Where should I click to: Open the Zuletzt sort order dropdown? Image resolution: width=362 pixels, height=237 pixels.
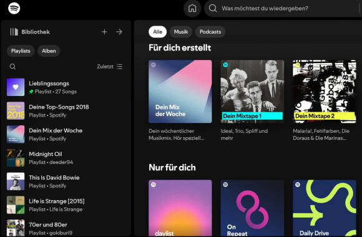tap(110, 67)
